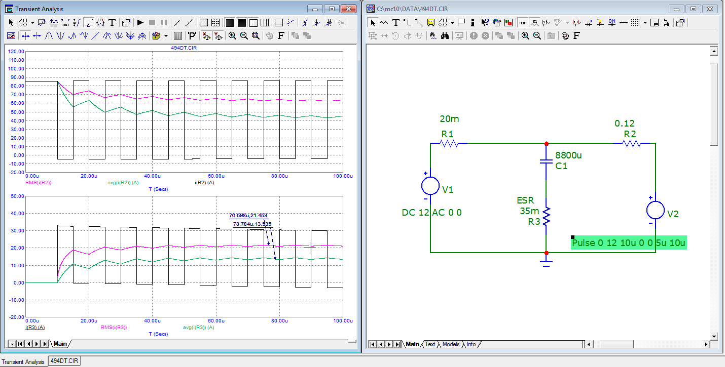The image size is (725, 367).
Task: Select the diagonal wire tool
Action: pos(419,23)
